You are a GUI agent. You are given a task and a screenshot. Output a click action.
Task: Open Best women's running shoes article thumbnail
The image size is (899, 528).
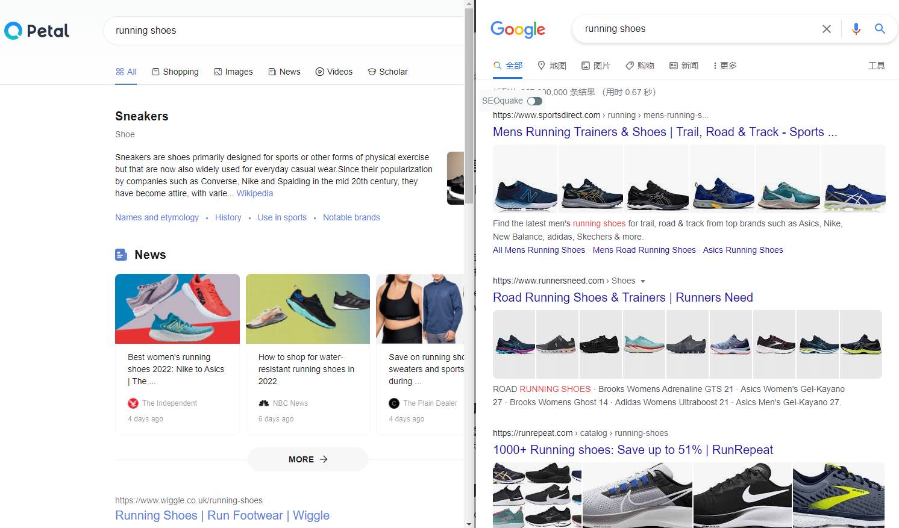tap(177, 309)
